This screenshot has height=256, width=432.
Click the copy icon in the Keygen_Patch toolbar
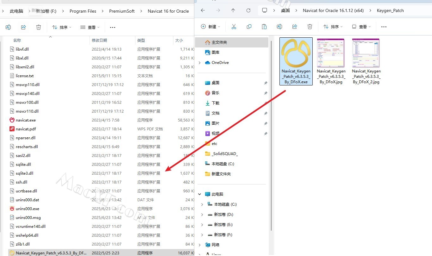[x=249, y=27]
